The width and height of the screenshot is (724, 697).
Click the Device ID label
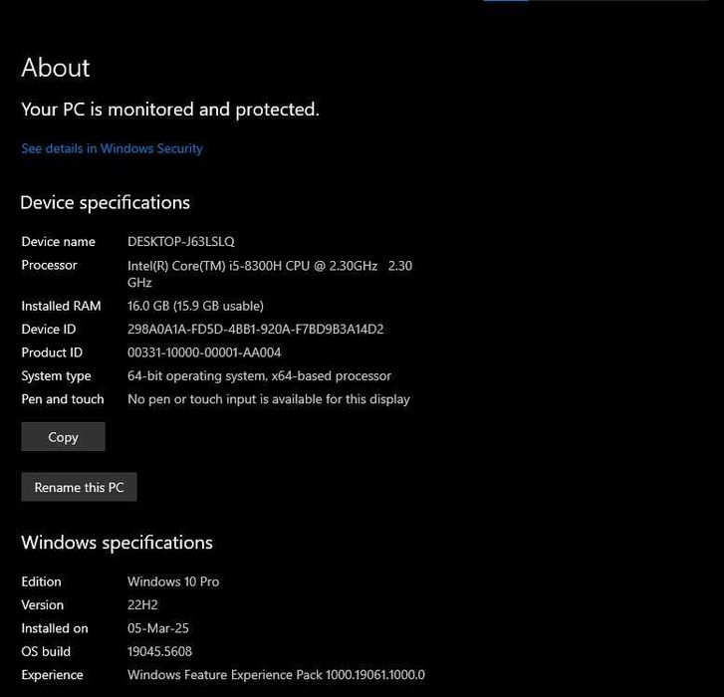[49, 330]
